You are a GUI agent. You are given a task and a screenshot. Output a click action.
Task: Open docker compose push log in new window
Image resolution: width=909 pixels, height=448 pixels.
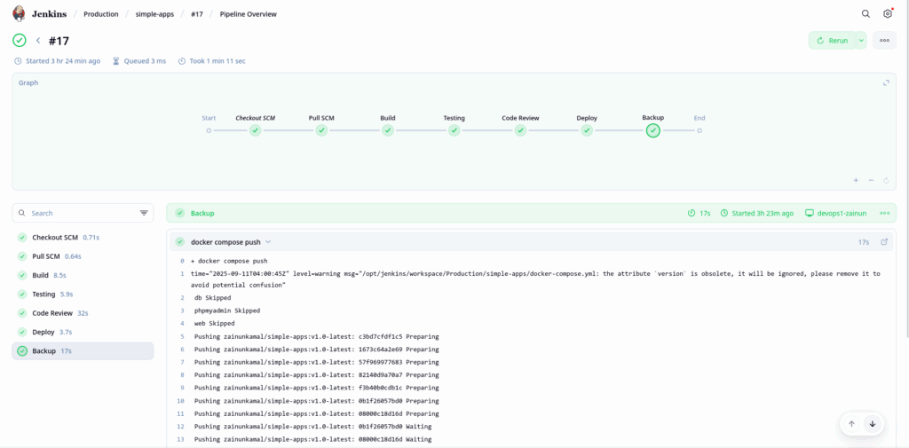[x=883, y=242]
